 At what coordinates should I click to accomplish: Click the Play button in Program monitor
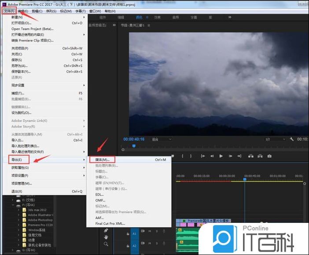coord(221,156)
